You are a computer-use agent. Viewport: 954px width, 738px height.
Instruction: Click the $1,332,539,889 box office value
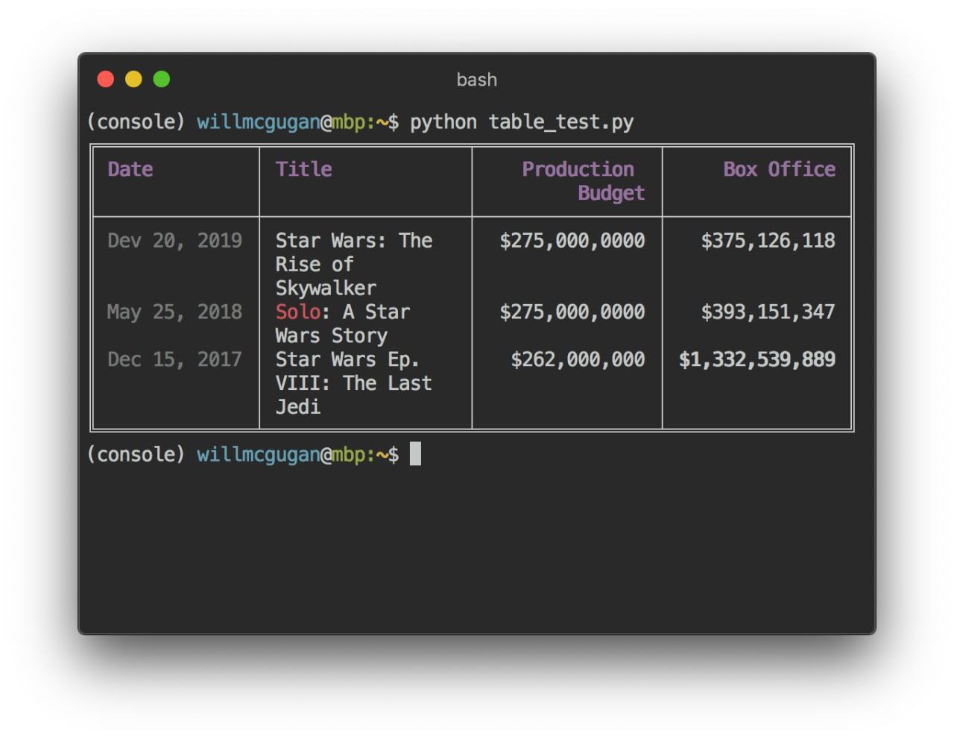point(756,359)
